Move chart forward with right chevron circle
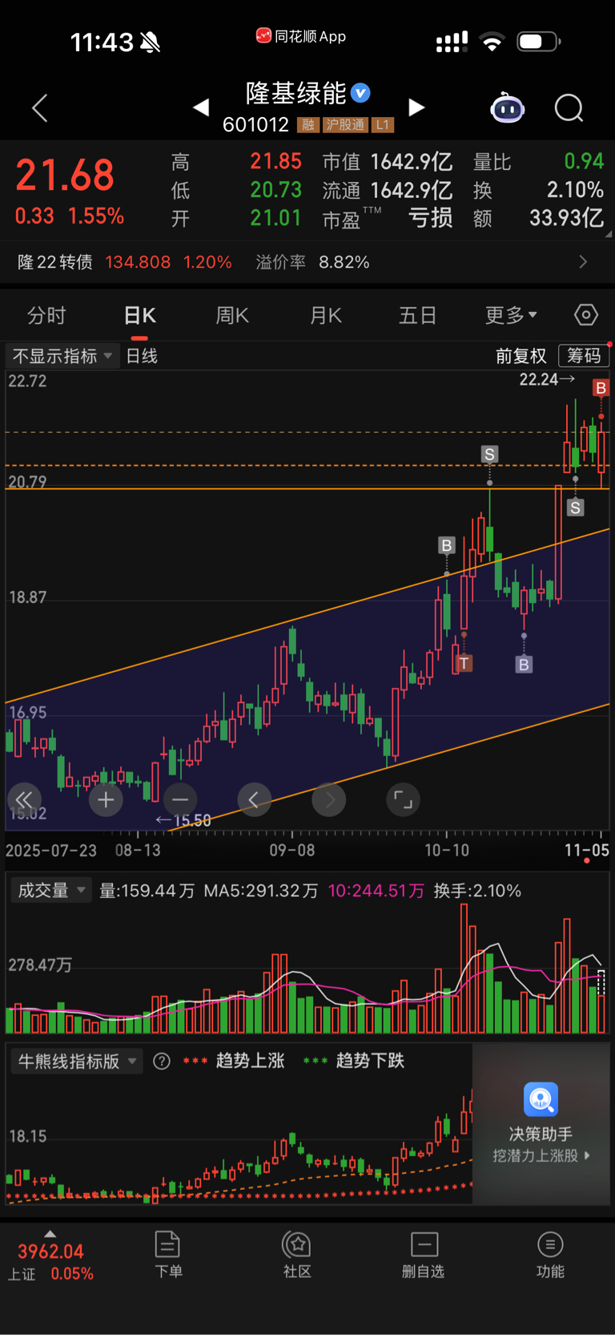Image resolution: width=615 pixels, height=1335 pixels. [x=329, y=799]
